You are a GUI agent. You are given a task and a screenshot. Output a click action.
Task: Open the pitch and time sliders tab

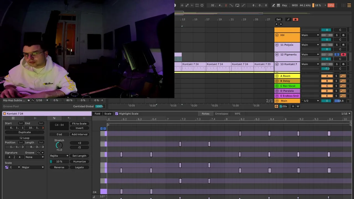click(54, 118)
